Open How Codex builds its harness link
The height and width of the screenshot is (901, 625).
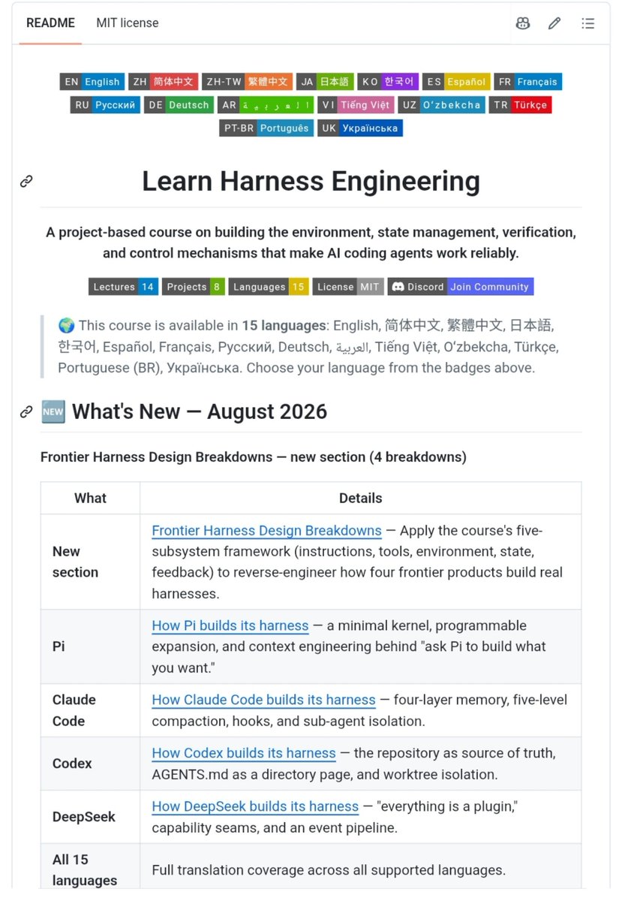coord(244,753)
